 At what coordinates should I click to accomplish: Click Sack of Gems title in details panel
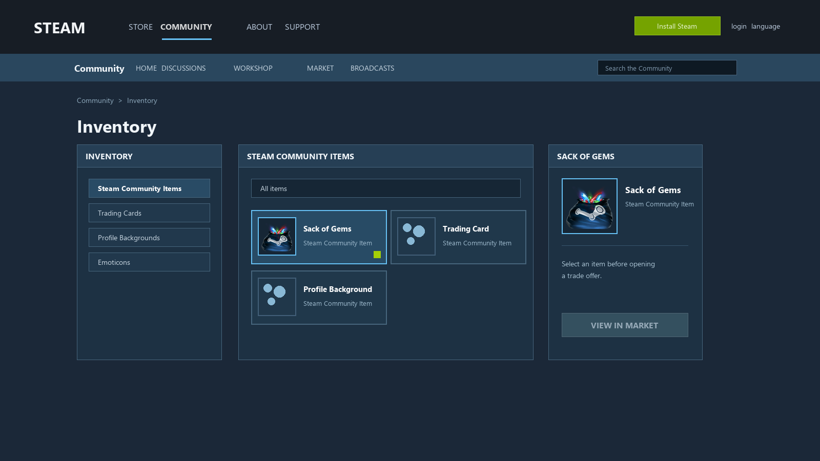click(653, 190)
